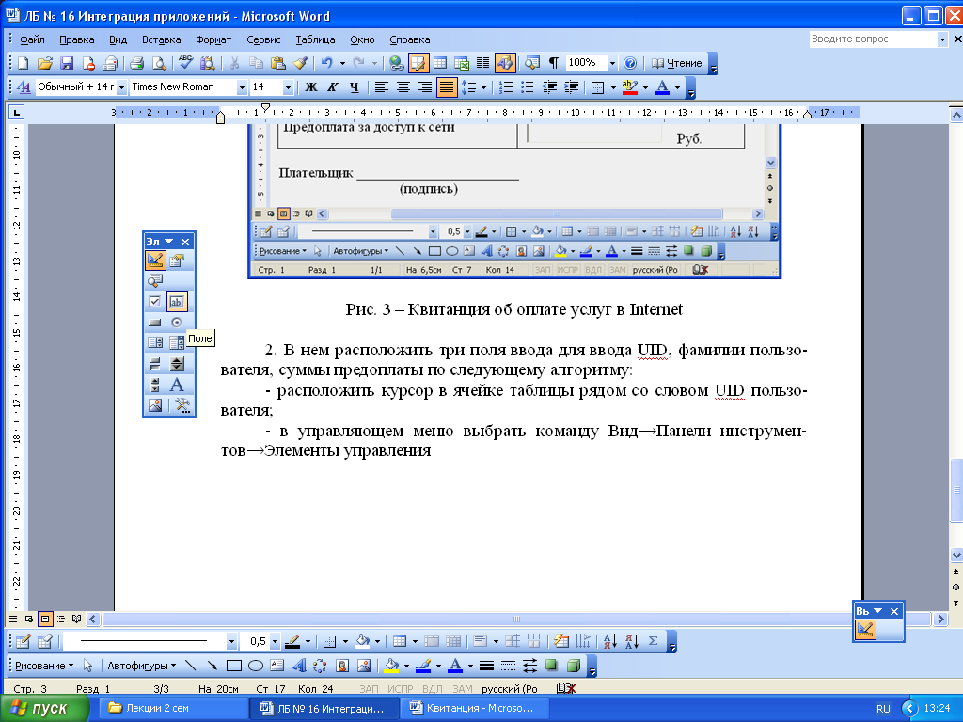Insert Microsoft Excel worksheet icon
Viewport: 963px width, 722px height.
462,63
